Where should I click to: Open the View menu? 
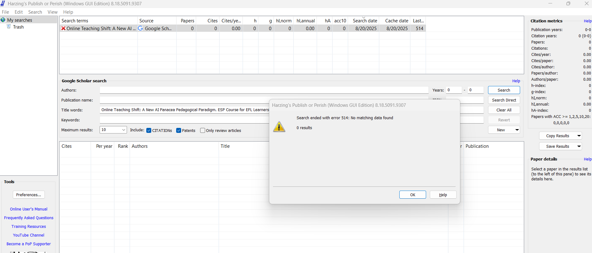click(53, 12)
